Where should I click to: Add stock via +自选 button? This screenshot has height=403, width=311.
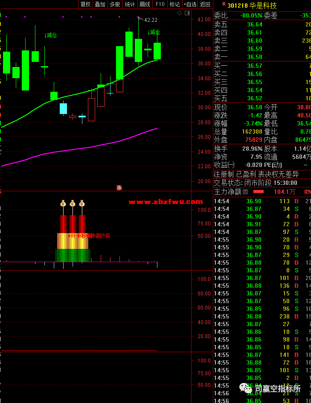pyautogui.click(x=190, y=4)
